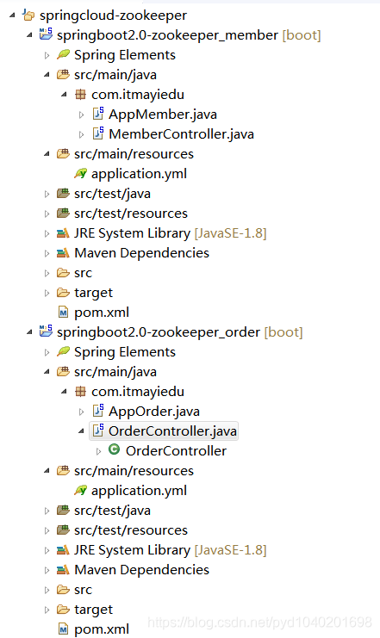The image size is (380, 638).
Task: Click the target folder icon in zookeeper_member
Action: coord(63,292)
